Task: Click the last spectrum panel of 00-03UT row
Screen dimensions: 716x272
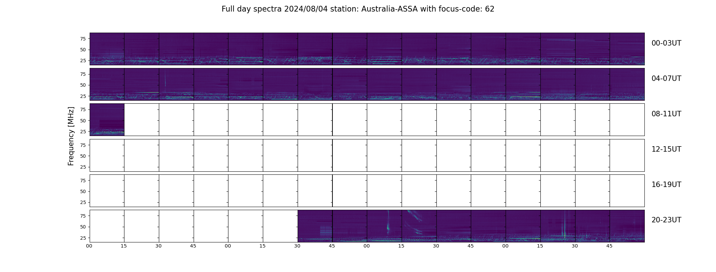Action: [x=627, y=49]
